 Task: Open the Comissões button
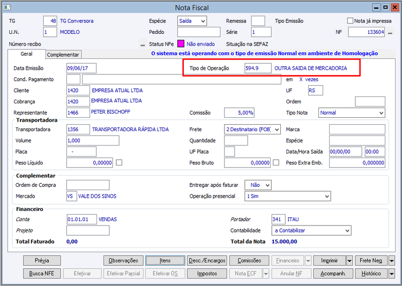[x=249, y=261]
